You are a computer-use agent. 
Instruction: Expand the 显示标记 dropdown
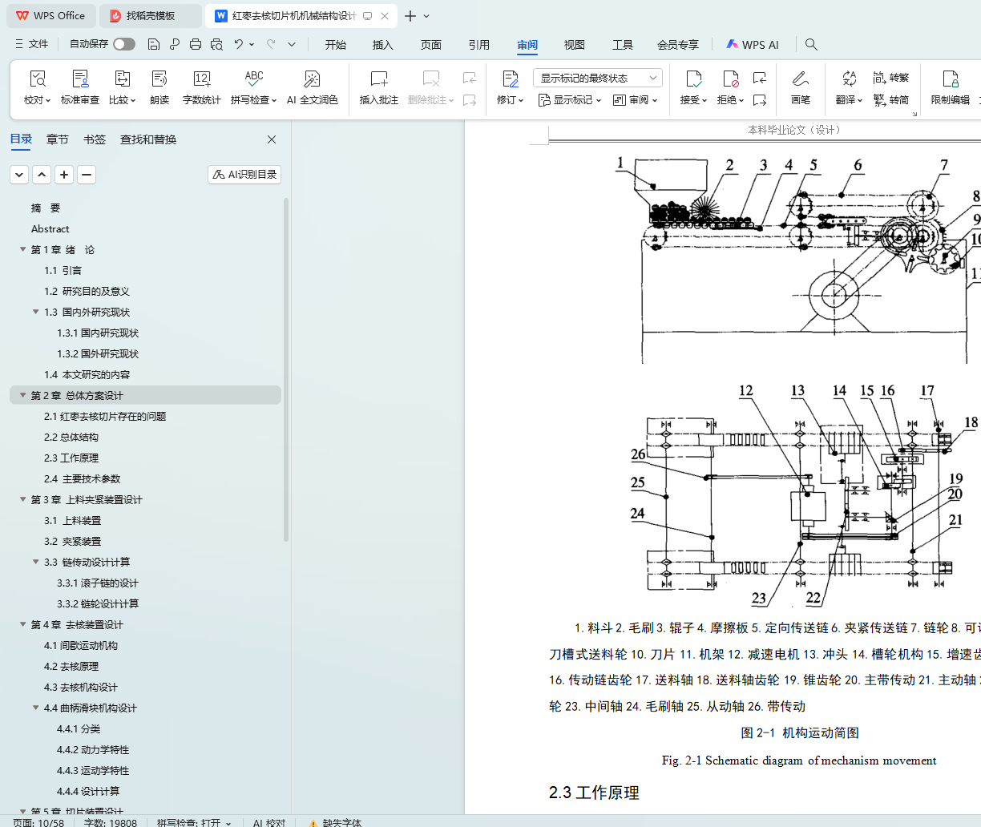[x=570, y=100]
